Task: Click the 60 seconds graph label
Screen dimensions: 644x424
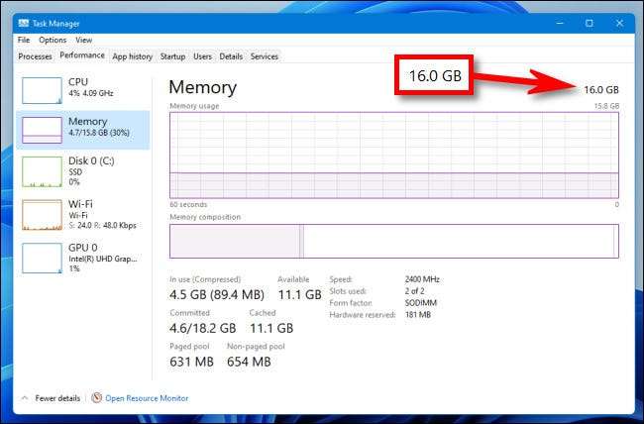Action: [x=188, y=204]
